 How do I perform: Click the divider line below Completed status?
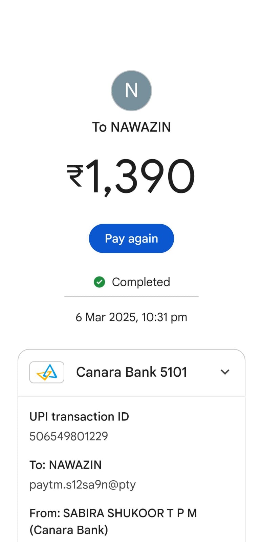click(x=131, y=297)
